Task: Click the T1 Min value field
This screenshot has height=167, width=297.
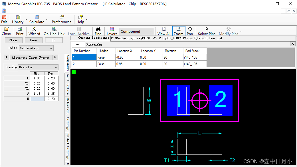Action: 37,83
